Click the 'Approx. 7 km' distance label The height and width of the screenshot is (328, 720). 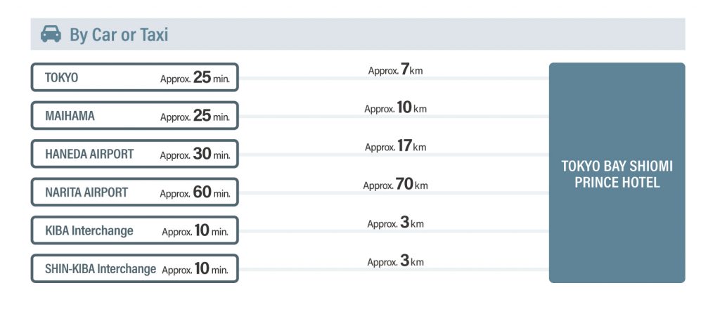pos(395,70)
